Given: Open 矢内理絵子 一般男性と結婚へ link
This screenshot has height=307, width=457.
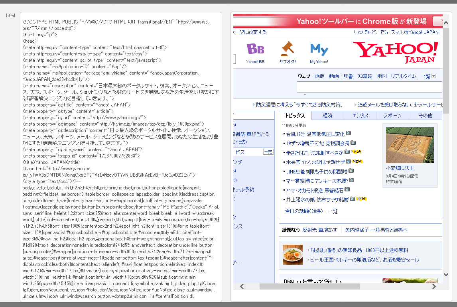Looking at the screenshot, I should [x=376, y=230].
